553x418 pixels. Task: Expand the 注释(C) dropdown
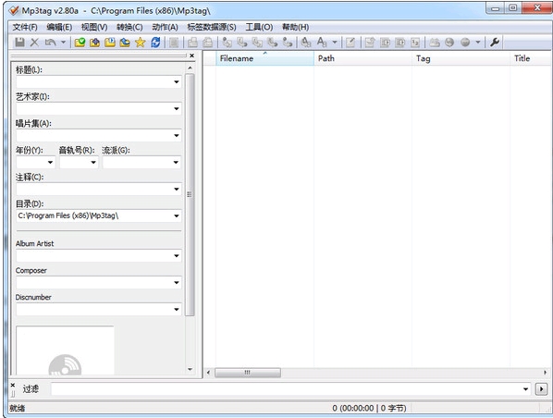177,189
